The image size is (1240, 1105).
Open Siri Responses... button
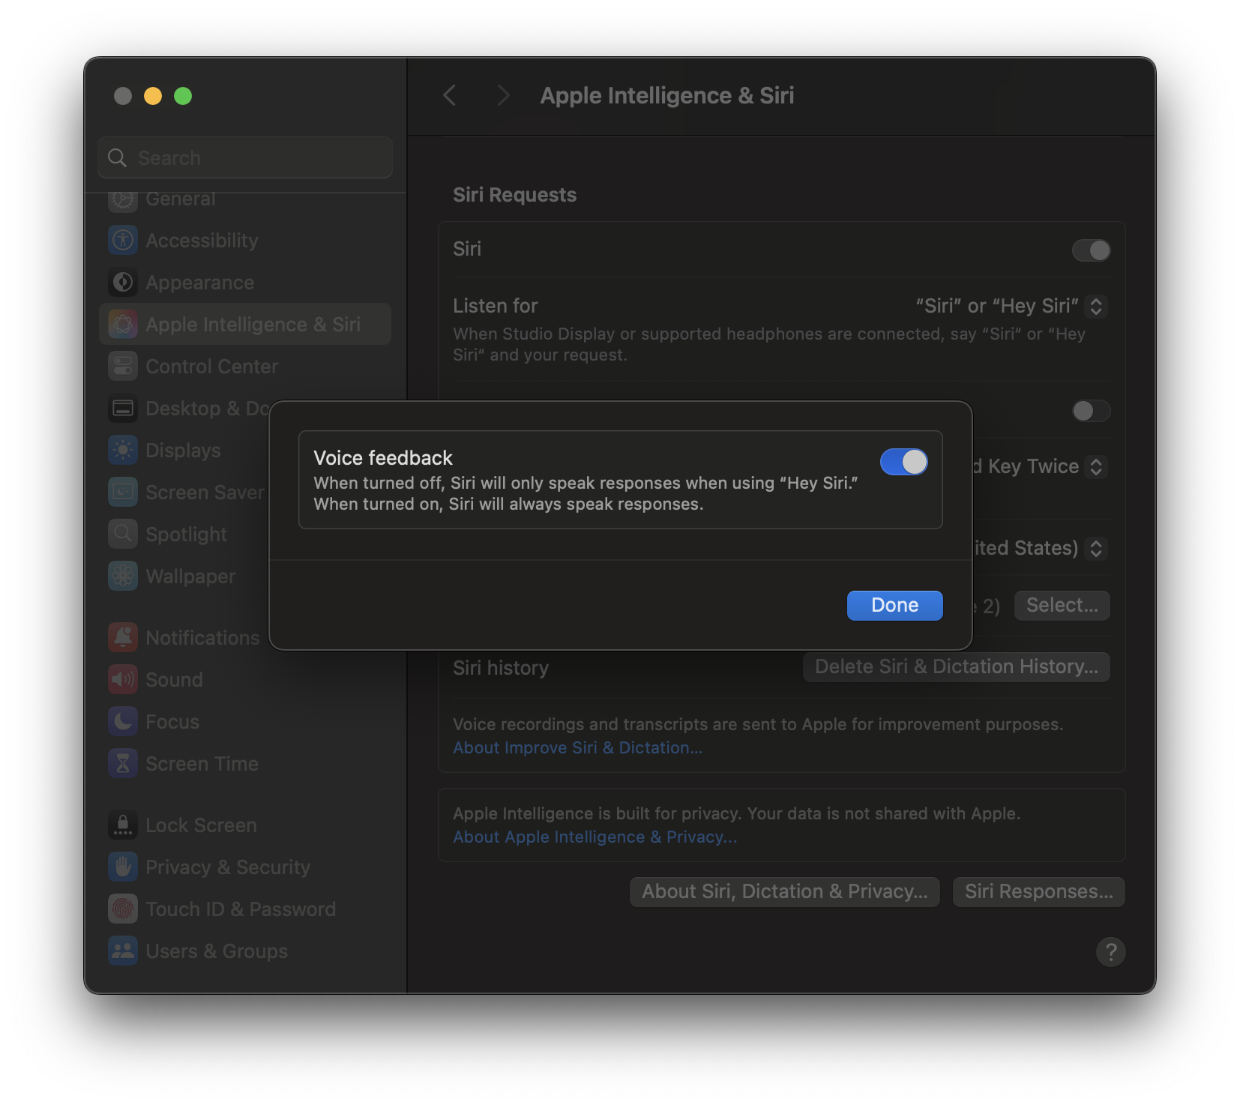pos(1038,891)
